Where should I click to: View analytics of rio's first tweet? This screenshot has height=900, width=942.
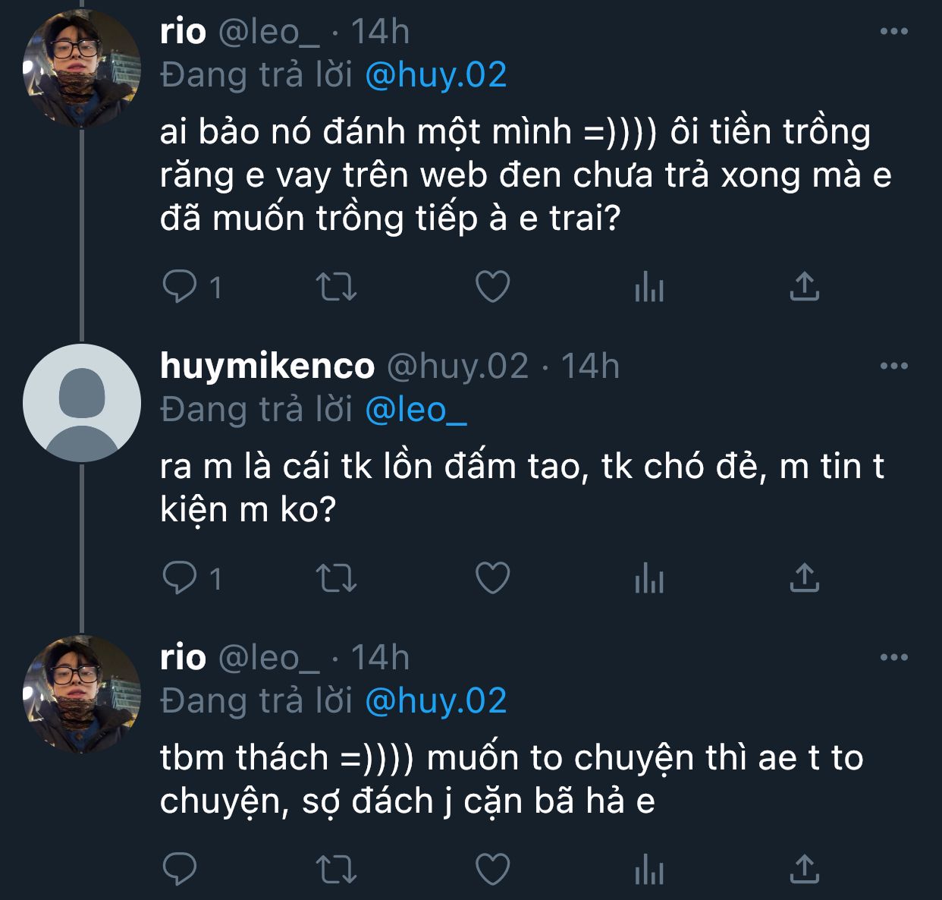648,287
